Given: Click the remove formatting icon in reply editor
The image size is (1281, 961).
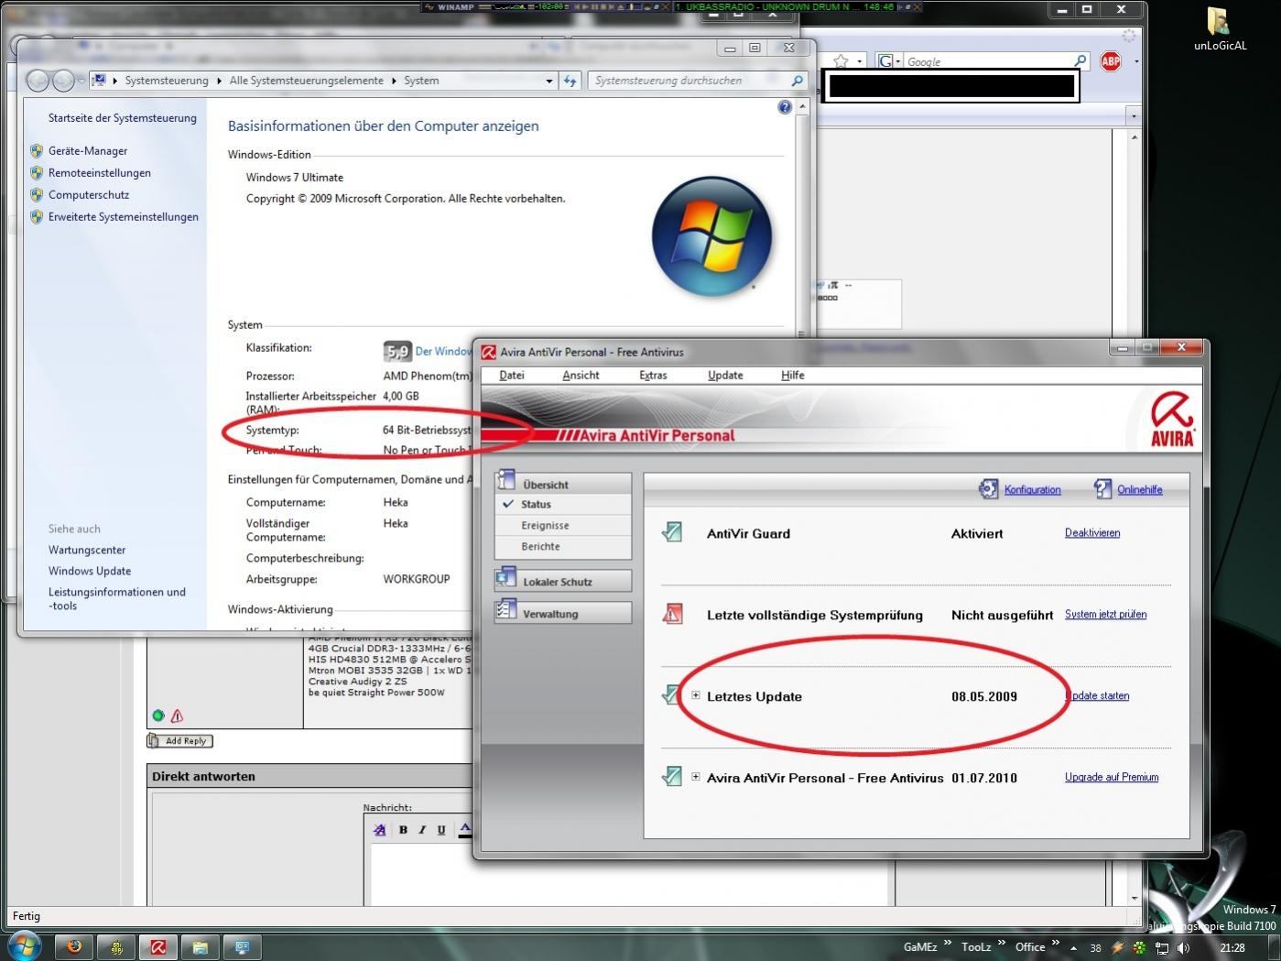Looking at the screenshot, I should tap(380, 830).
